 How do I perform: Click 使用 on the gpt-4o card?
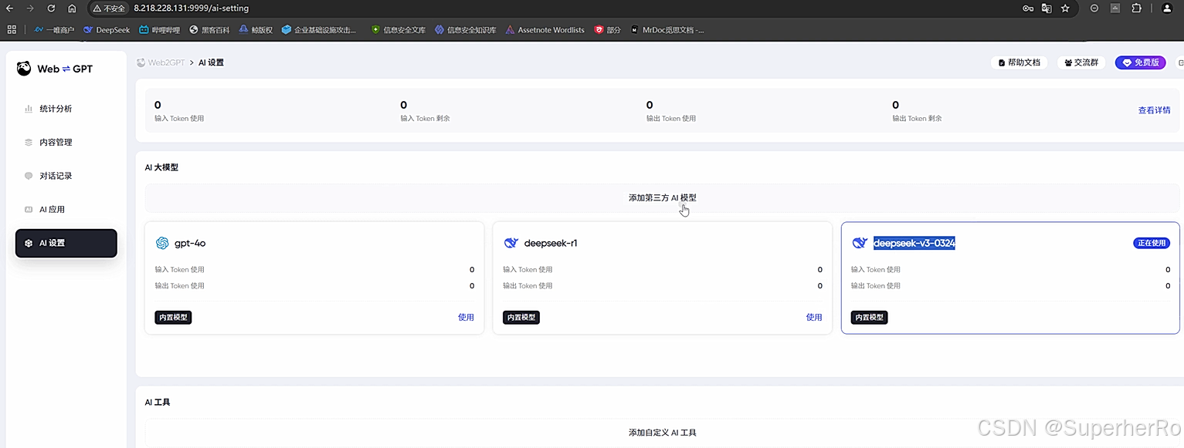click(466, 317)
